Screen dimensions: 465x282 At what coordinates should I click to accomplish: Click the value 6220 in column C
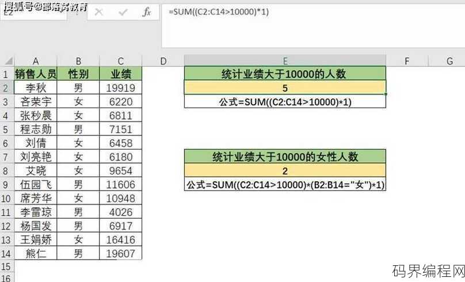click(121, 102)
